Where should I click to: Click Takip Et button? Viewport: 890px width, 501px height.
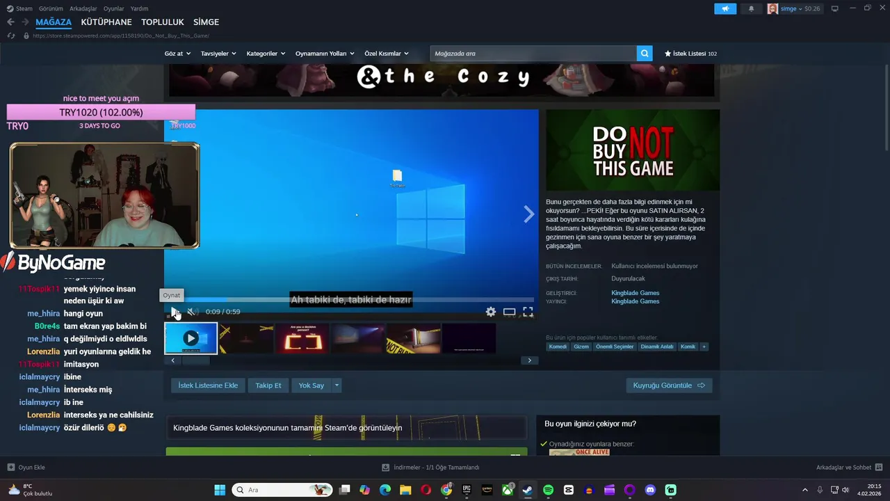(268, 385)
